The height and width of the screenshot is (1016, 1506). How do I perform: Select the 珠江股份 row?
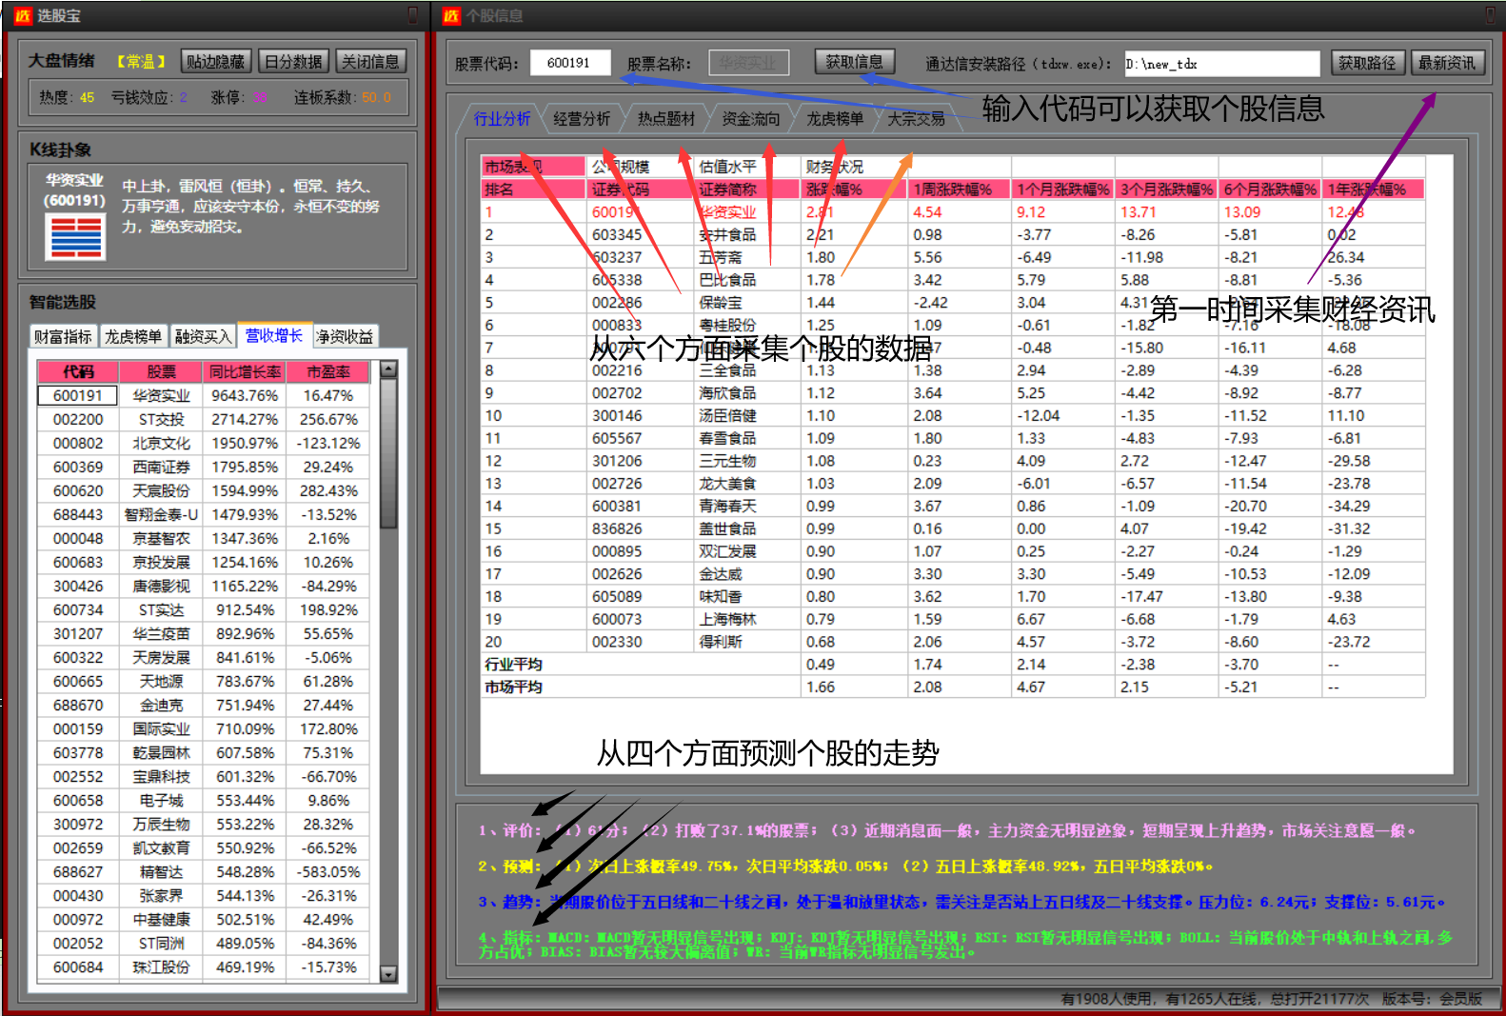204,966
